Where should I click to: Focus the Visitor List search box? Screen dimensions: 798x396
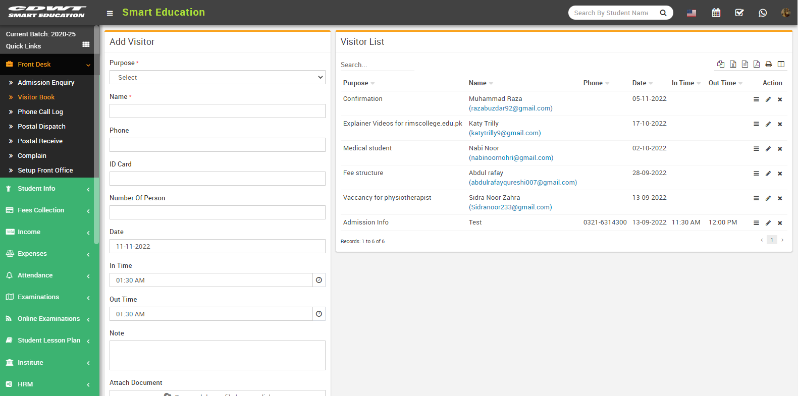(x=377, y=65)
